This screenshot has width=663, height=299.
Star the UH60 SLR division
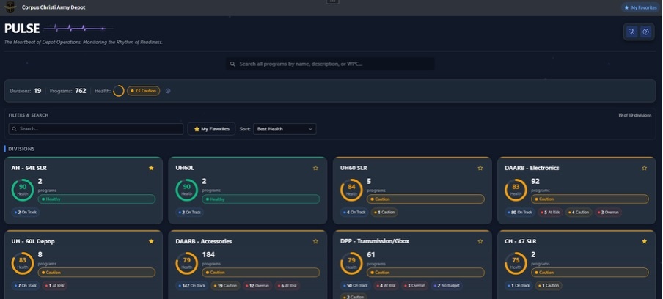(480, 168)
